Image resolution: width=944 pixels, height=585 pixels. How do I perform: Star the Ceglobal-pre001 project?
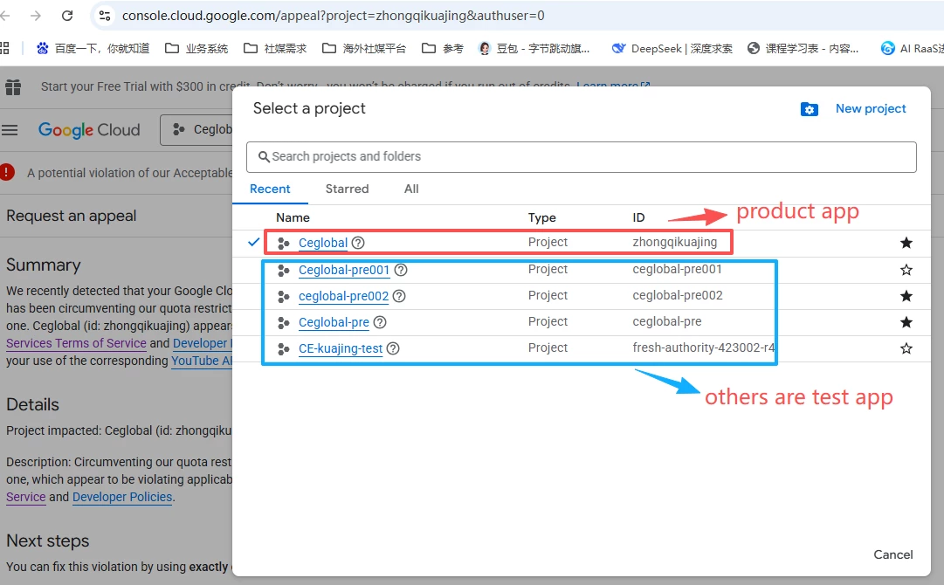(x=906, y=270)
